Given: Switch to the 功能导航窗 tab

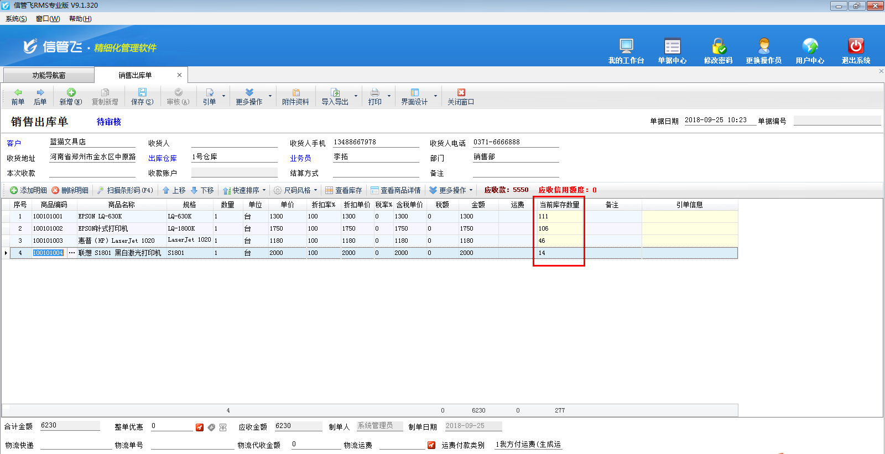Looking at the screenshot, I should [49, 75].
